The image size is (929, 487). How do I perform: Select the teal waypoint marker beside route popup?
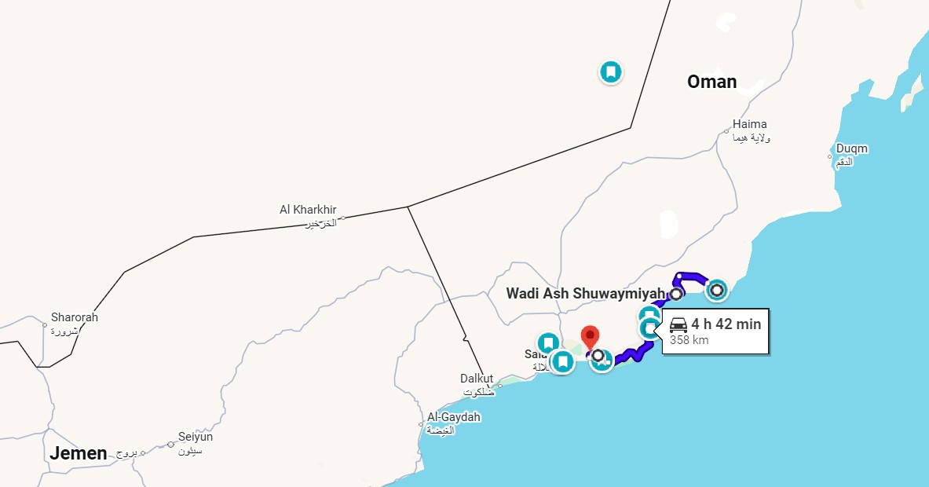pos(650,328)
